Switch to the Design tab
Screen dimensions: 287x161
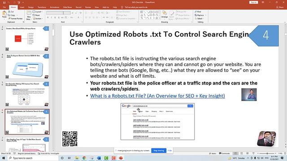tap(31, 7)
